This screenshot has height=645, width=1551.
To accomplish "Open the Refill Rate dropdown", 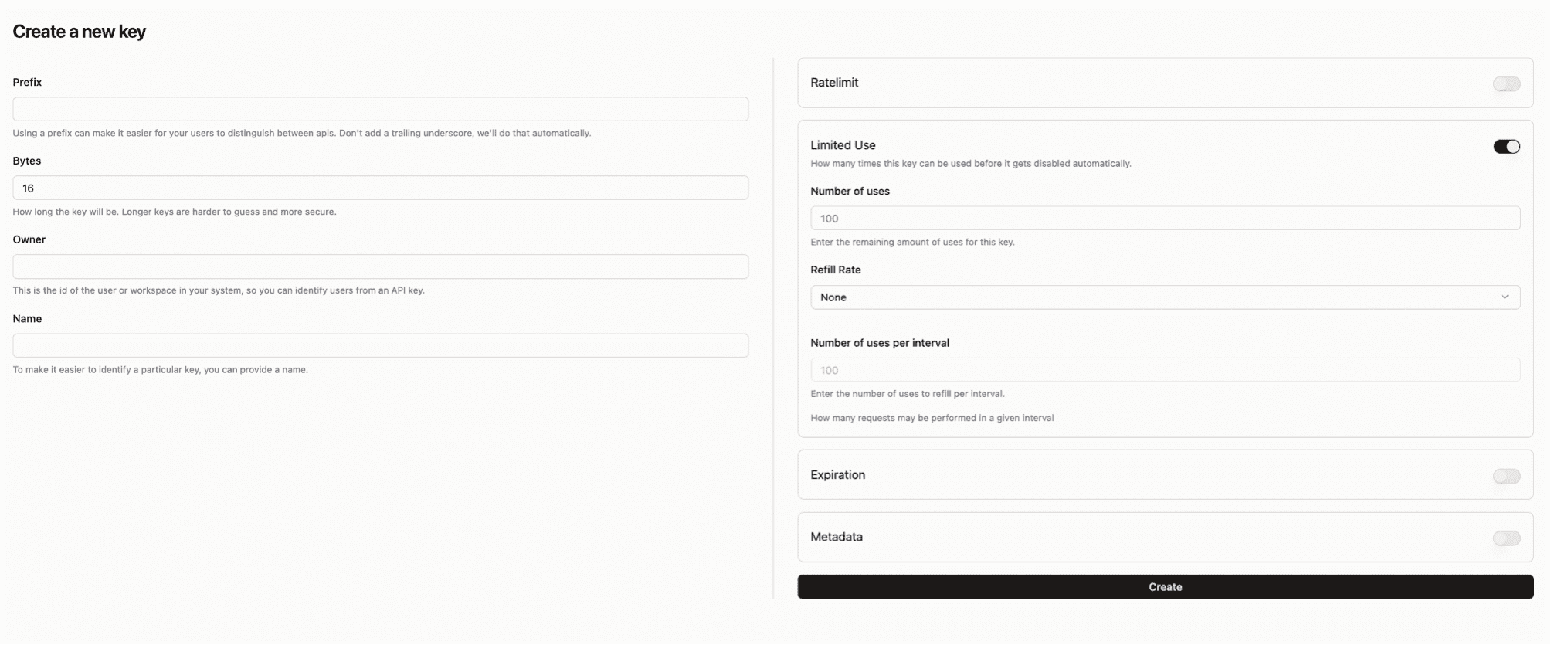I will pos(1164,297).
